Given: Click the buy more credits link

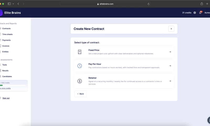Looking at the screenshot, I should point(5,88).
